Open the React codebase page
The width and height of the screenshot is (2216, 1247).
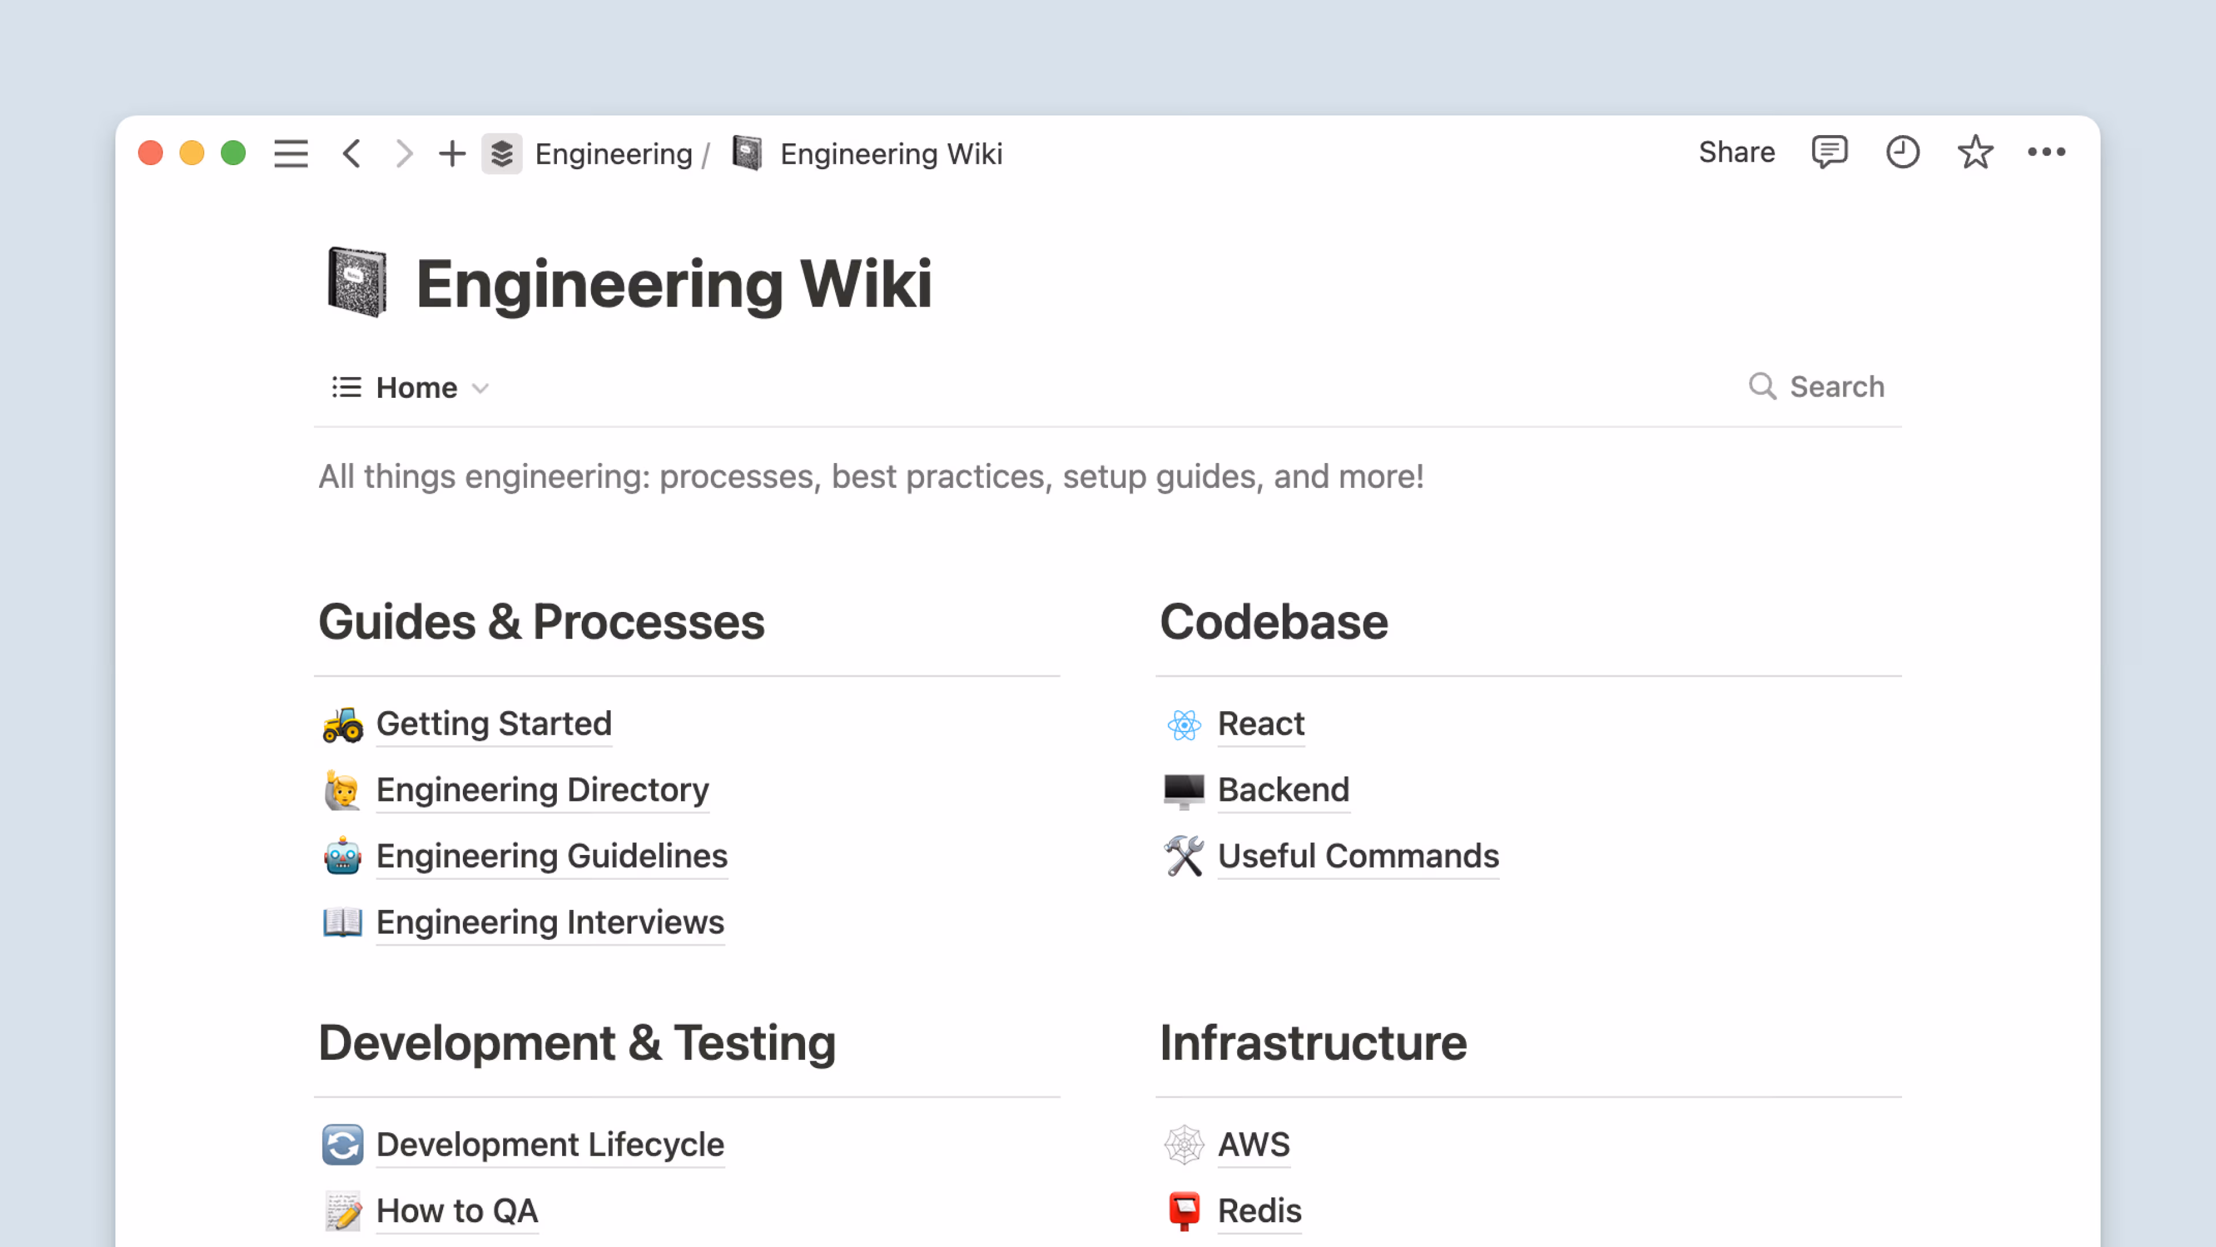tap(1260, 724)
